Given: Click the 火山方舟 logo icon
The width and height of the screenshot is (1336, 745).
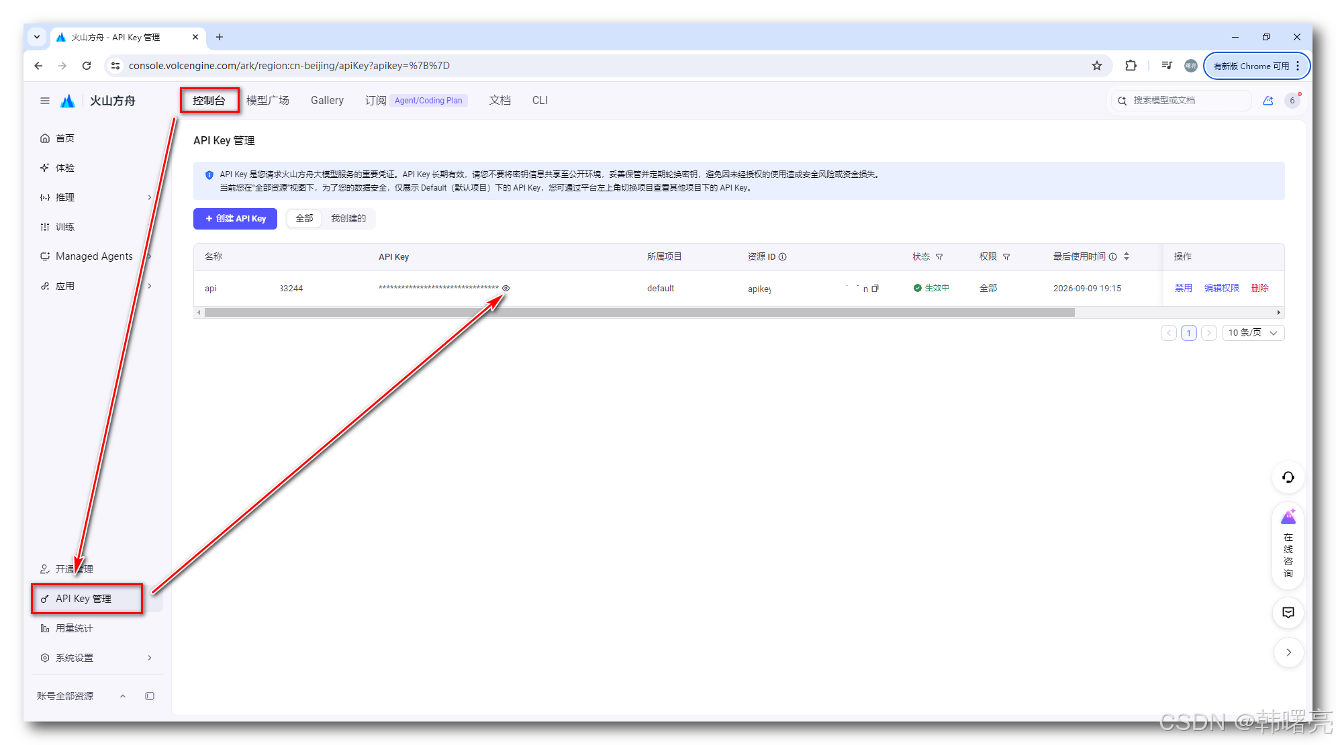Looking at the screenshot, I should coord(68,101).
